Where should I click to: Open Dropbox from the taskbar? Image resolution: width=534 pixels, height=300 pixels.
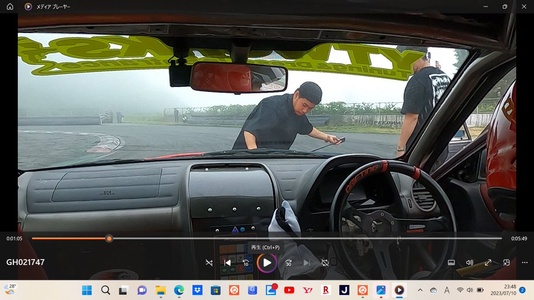pos(197,290)
